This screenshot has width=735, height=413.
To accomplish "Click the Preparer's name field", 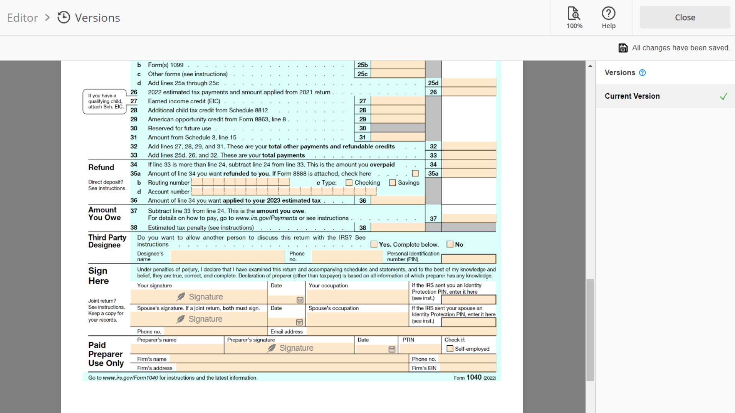I will coord(177,348).
